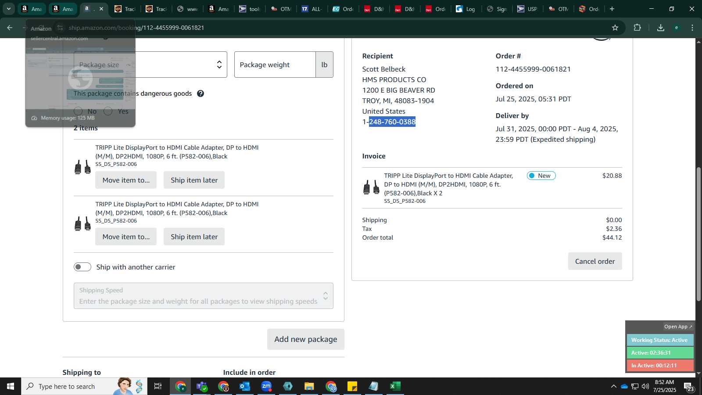Open Chrome three-dot menu

coord(692,28)
